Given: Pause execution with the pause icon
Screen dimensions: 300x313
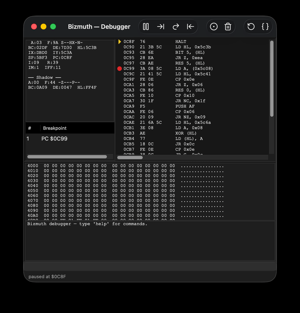Looking at the screenshot, I should pyautogui.click(x=146, y=27).
